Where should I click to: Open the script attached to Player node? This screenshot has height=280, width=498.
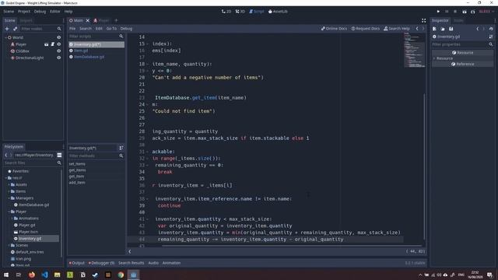coord(52,44)
